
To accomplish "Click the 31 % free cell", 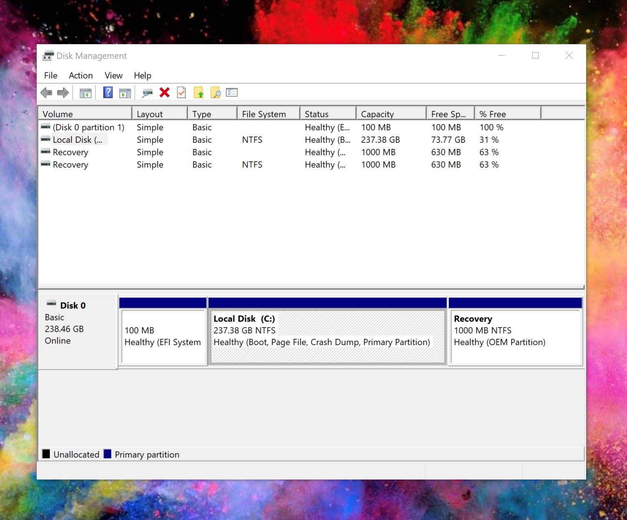I will [489, 140].
